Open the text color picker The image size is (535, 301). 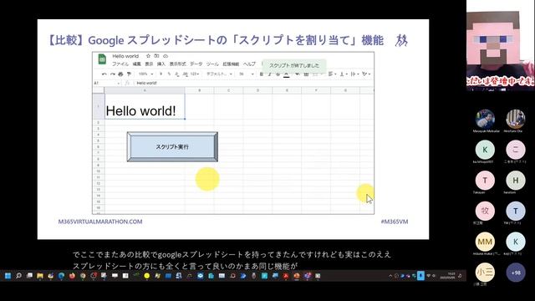pyautogui.click(x=286, y=74)
